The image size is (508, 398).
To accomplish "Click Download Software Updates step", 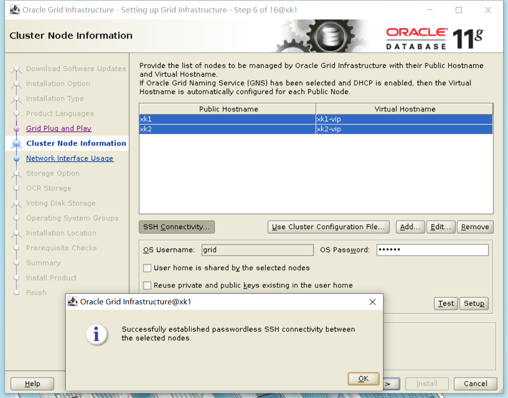I will point(76,69).
